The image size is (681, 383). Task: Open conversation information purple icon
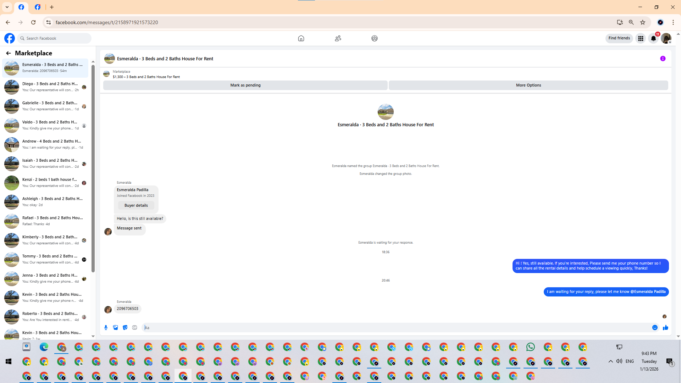pyautogui.click(x=663, y=59)
